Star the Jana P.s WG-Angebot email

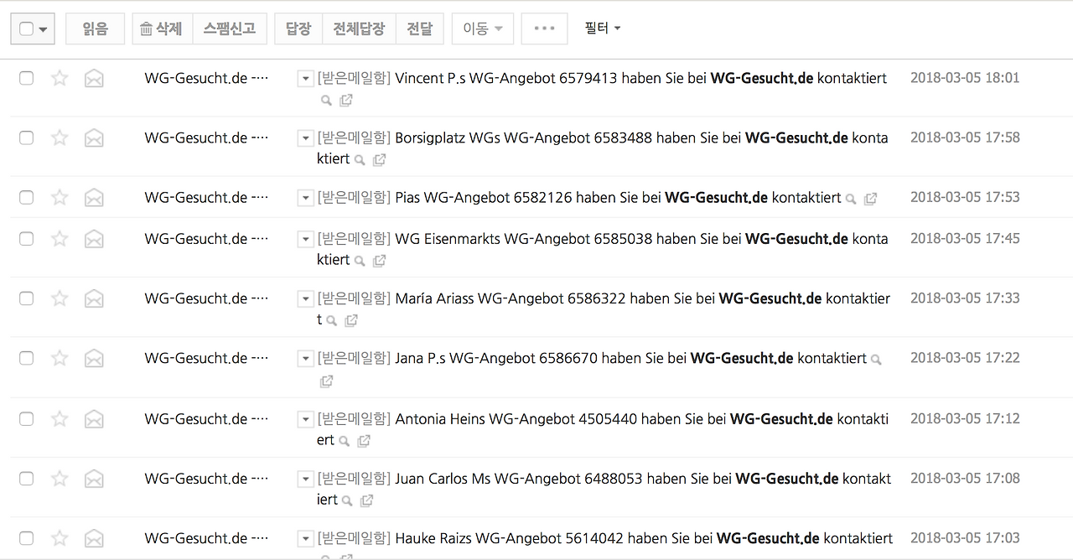point(60,357)
